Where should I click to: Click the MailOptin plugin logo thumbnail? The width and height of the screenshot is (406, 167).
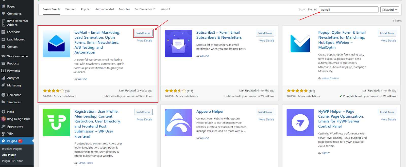(x=300, y=44)
